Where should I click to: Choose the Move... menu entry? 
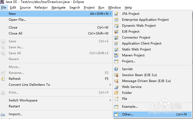click(x=56, y=67)
